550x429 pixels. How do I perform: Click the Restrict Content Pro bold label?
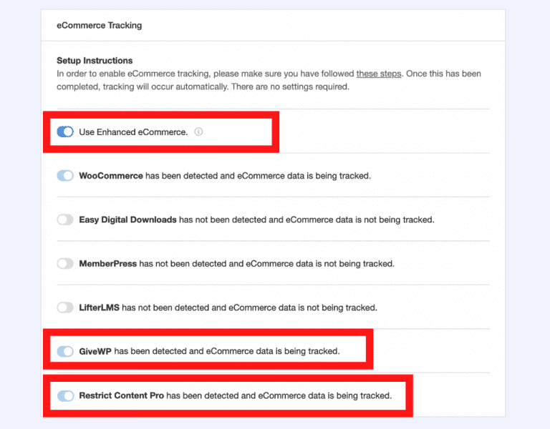[x=121, y=395]
